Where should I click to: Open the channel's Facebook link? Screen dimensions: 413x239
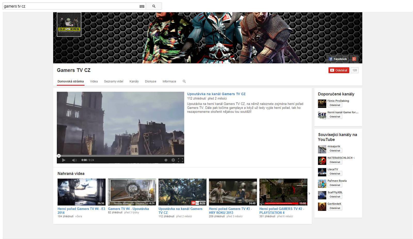pyautogui.click(x=338, y=59)
